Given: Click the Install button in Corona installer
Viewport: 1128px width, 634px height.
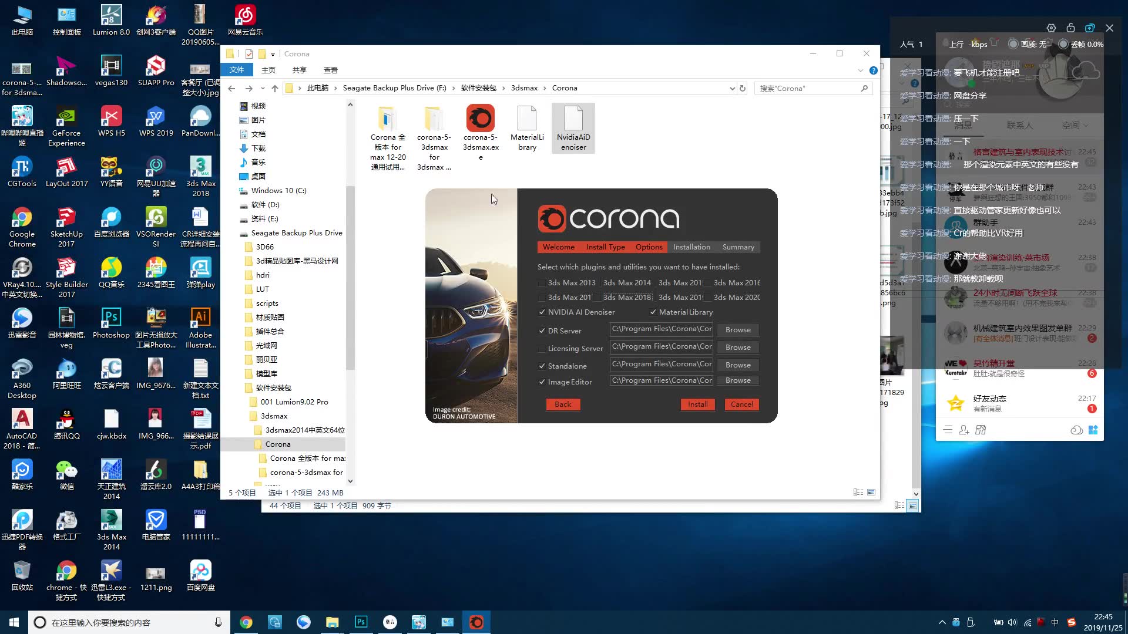Looking at the screenshot, I should 698,404.
